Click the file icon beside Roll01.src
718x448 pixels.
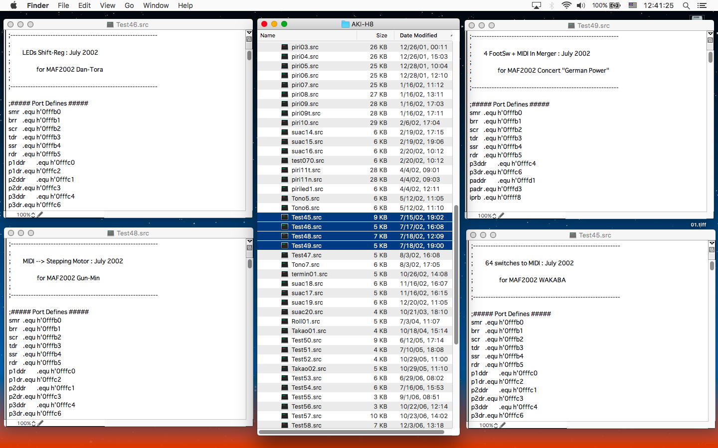point(285,321)
